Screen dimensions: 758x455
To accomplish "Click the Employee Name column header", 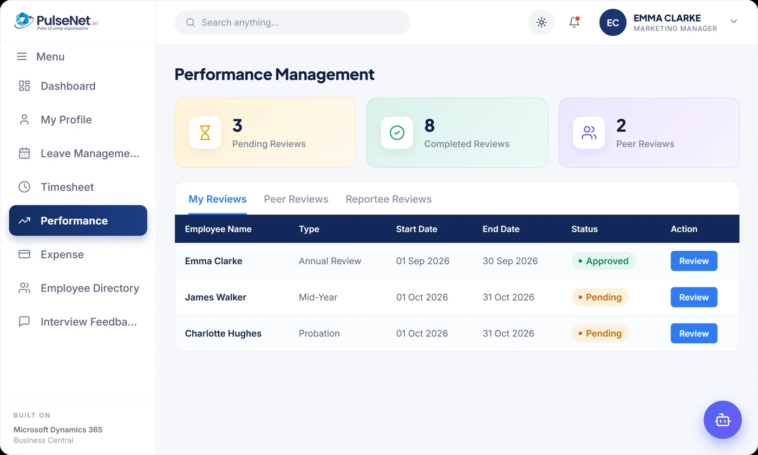I will [218, 229].
